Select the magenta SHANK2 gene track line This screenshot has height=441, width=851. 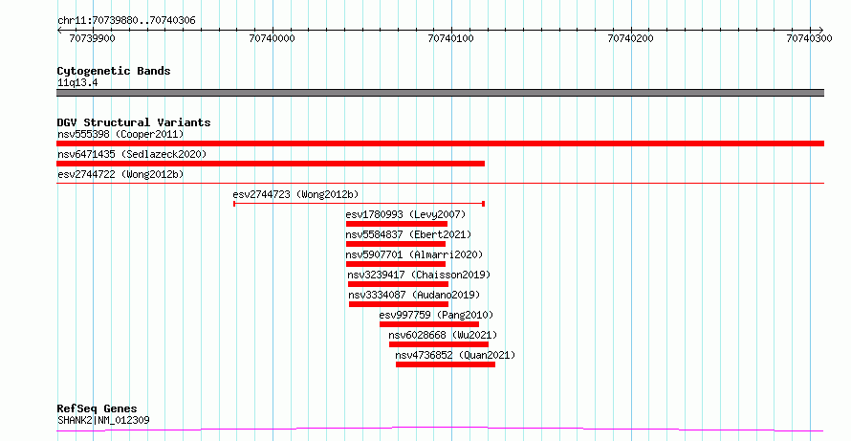coord(440,430)
